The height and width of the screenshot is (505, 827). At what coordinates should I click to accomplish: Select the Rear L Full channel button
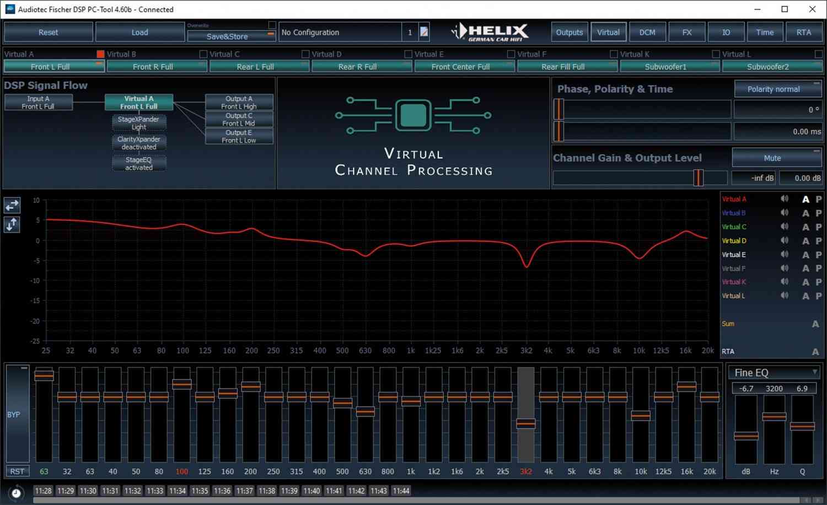[259, 67]
